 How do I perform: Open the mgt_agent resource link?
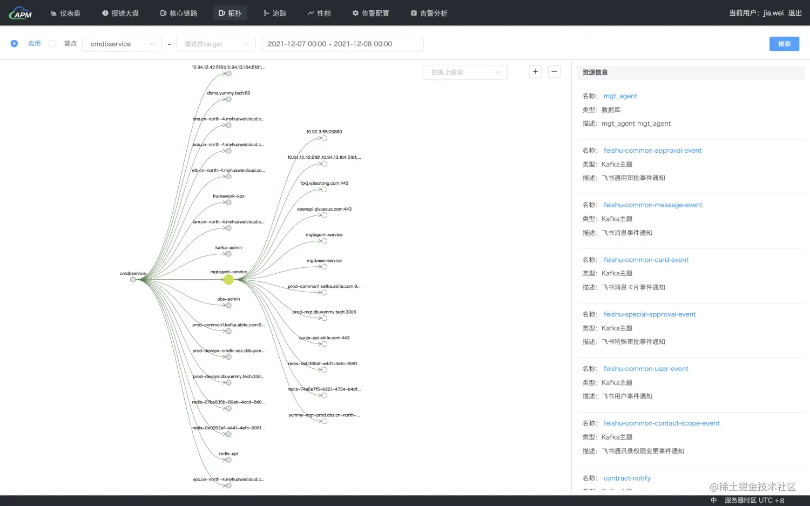point(620,96)
